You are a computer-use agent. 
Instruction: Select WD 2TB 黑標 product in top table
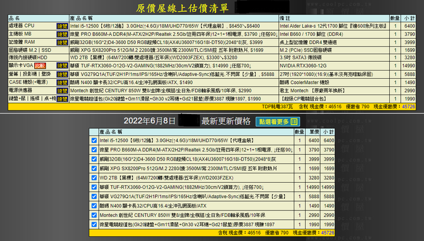[154, 58]
